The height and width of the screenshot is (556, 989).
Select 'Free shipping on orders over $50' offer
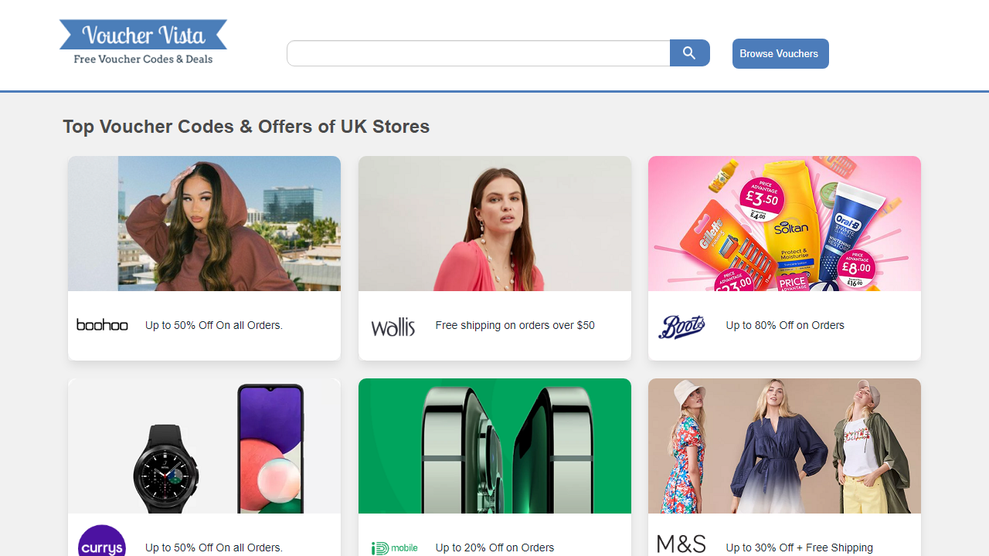515,325
